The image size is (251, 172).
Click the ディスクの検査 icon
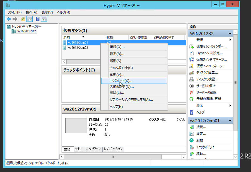[192, 79]
